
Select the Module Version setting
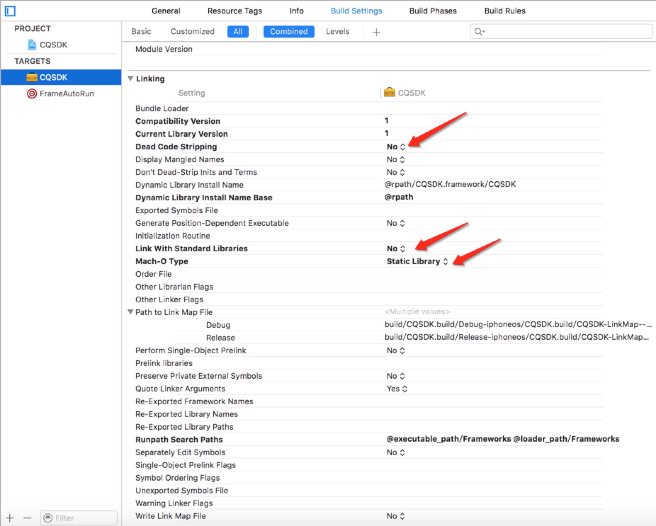coord(164,49)
